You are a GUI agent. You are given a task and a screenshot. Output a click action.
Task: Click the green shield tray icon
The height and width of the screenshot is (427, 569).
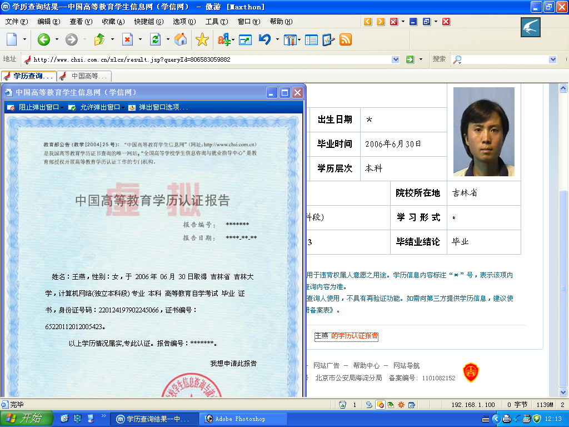pyautogui.click(x=537, y=419)
